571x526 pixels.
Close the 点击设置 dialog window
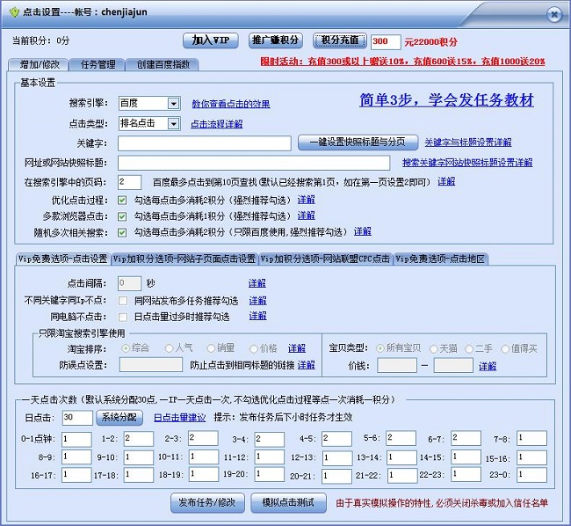pos(554,15)
